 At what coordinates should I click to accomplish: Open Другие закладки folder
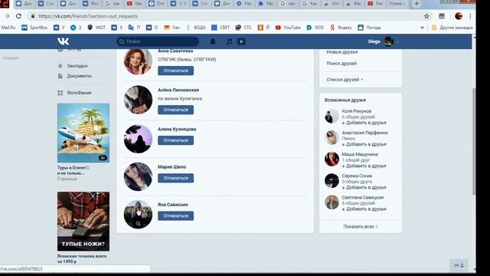point(452,28)
